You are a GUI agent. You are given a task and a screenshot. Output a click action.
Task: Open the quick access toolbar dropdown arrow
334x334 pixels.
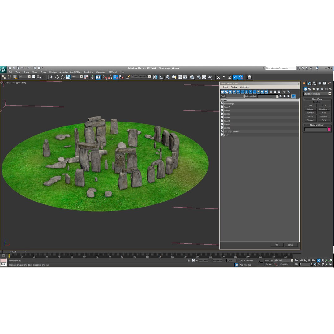click(42, 68)
